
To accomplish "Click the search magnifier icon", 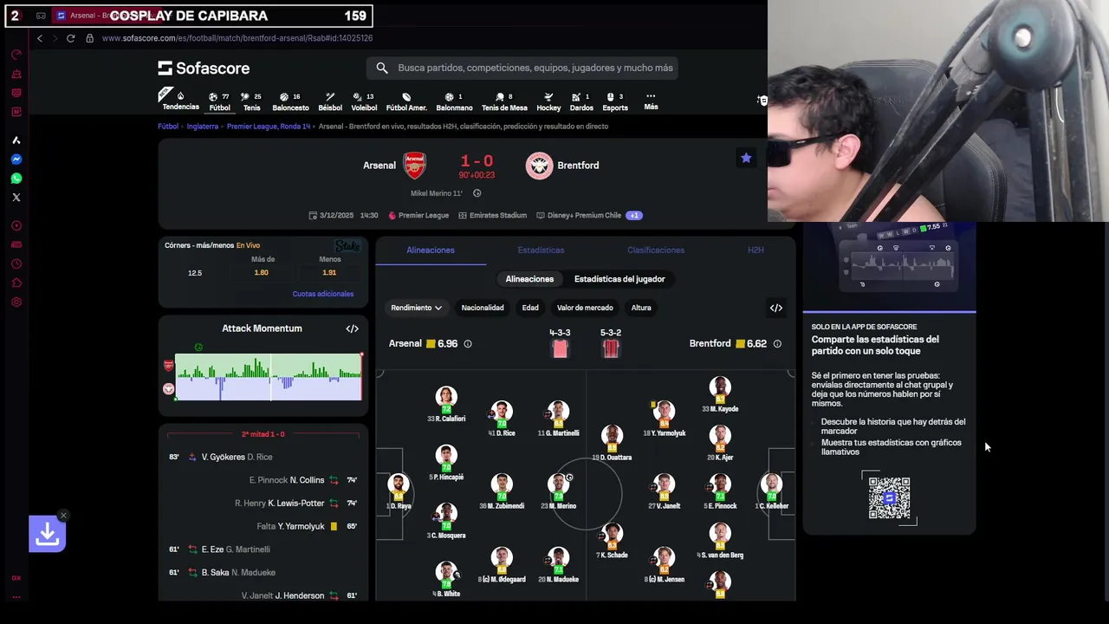I will 382,68.
